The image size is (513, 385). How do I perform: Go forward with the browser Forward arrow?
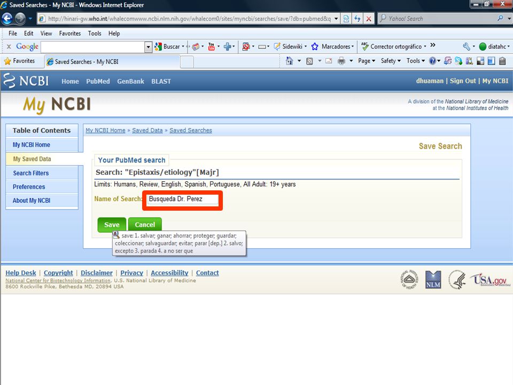tap(20, 19)
